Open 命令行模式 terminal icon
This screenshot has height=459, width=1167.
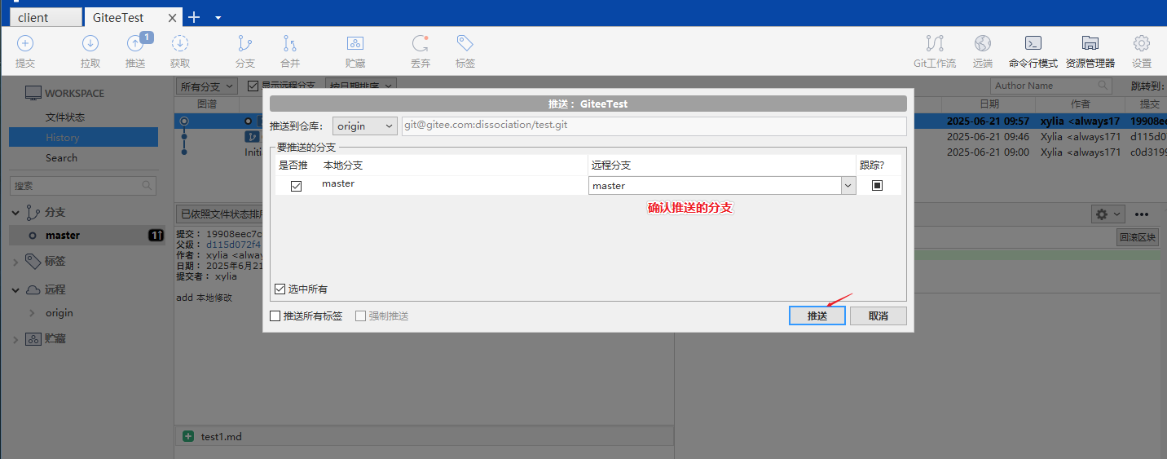tap(1033, 51)
